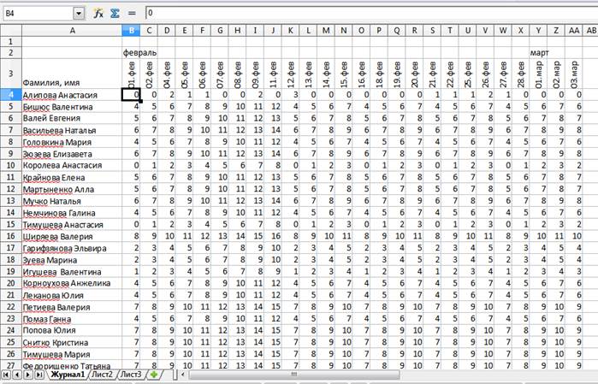Click the Name Box showing B4
598x384 pixels.
pyautogui.click(x=38, y=14)
